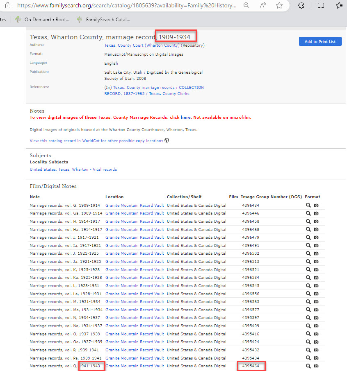Open Granite Mountain Record Vault link for vol. Ka
347x371 pixels.
coord(135,278)
